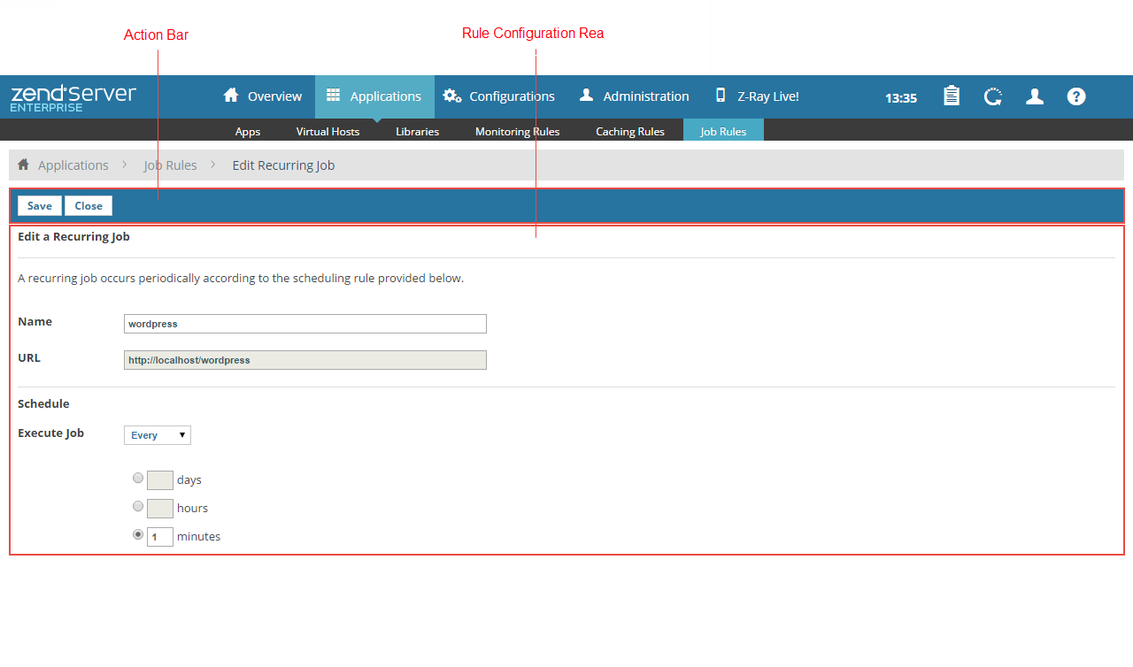Click the home icon in breadcrumb
Screen dimensions: 1133x667
[24, 165]
